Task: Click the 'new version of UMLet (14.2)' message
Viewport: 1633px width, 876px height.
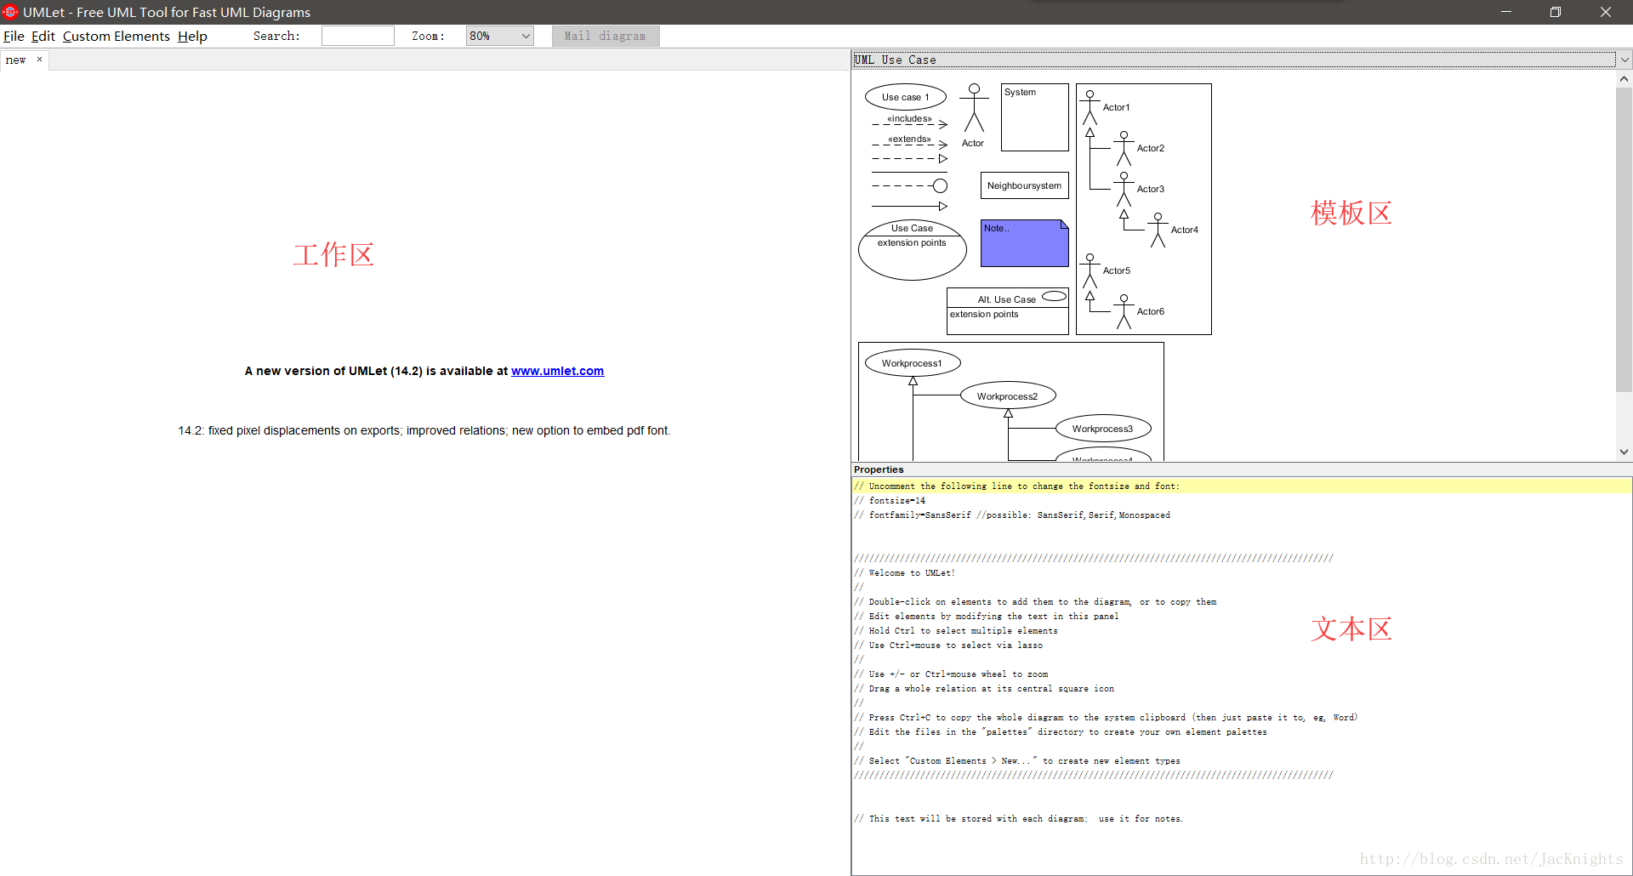Action: [x=424, y=371]
